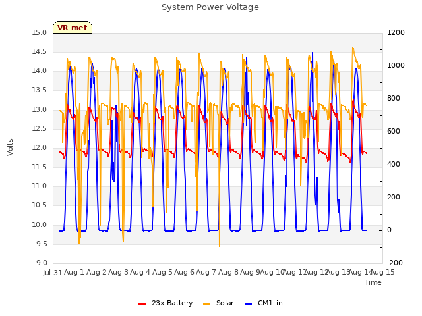Click the 13.0 left axis tick label
This screenshot has width=422, height=316.
[40, 109]
